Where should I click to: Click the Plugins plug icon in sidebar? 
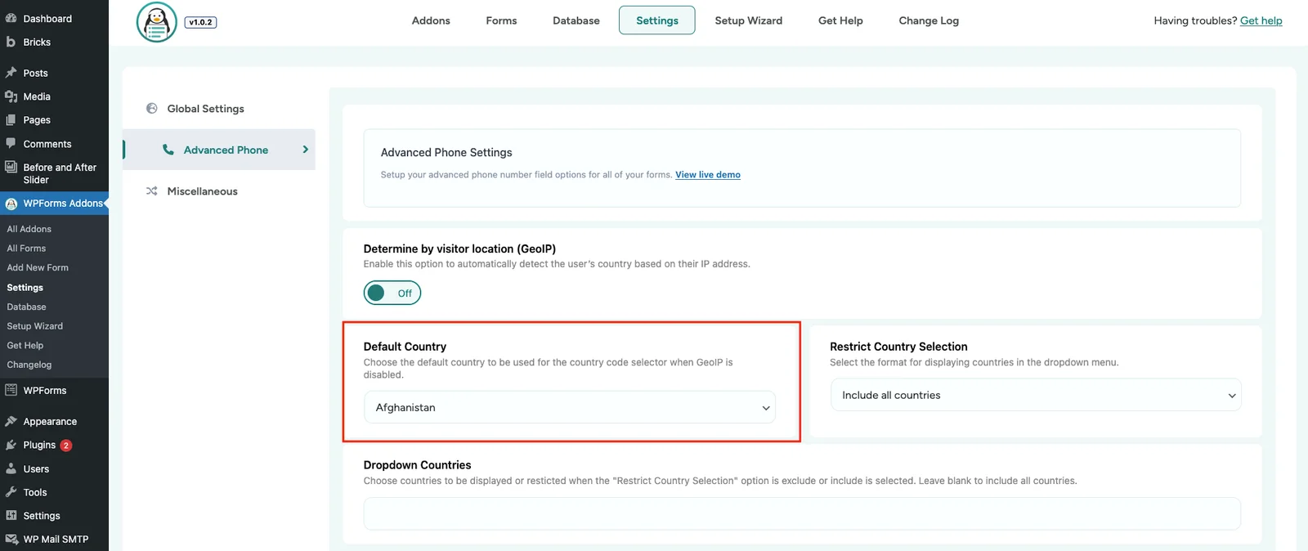[x=11, y=445]
